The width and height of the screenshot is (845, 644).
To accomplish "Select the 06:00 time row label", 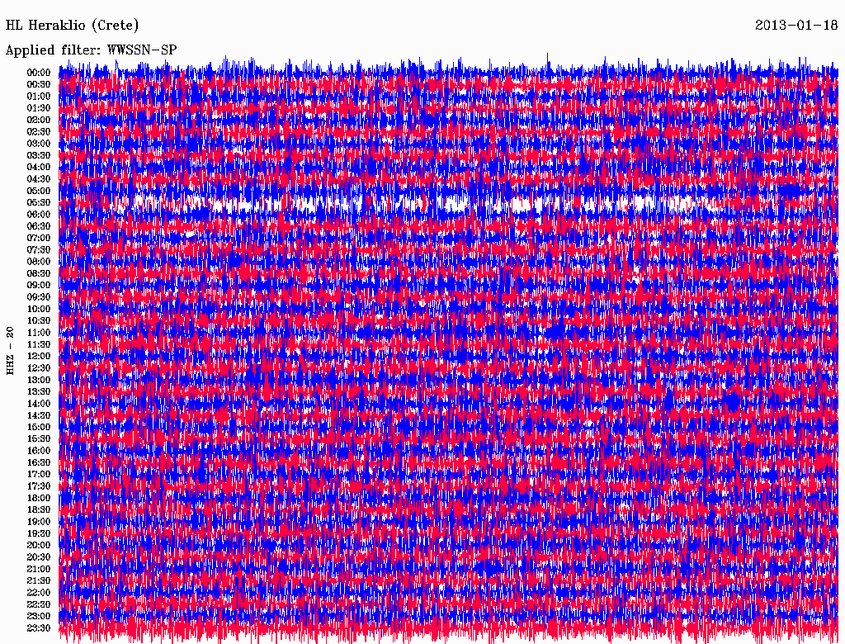I will pos(39,214).
